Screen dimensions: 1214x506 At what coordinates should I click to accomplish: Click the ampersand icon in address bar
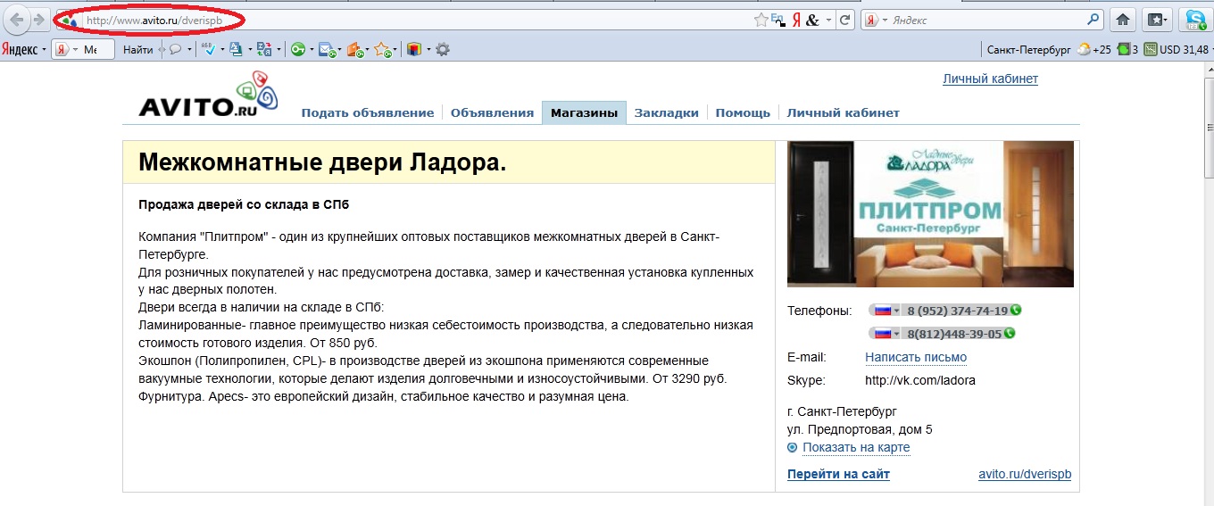[x=812, y=20]
